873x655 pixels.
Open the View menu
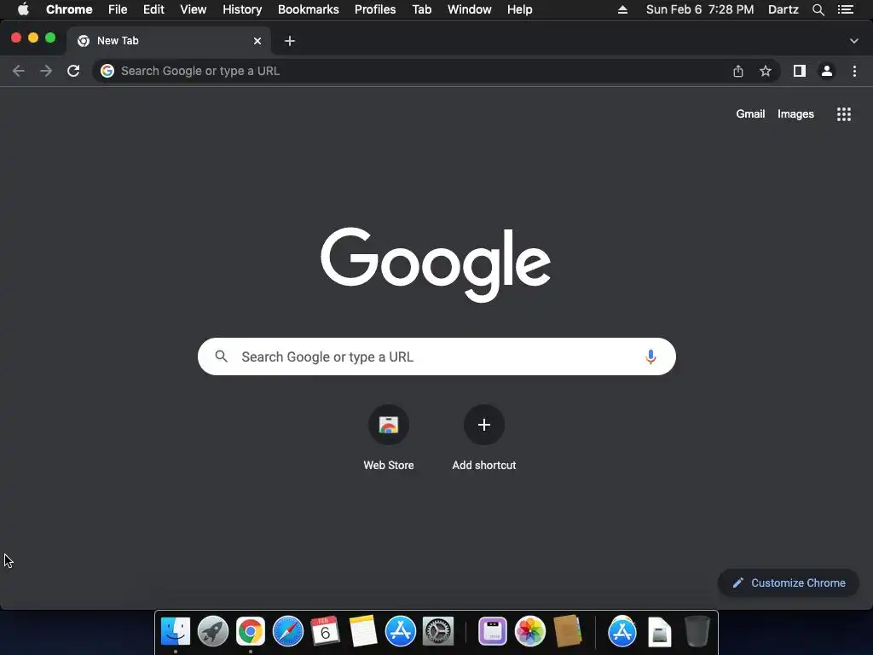tap(194, 9)
